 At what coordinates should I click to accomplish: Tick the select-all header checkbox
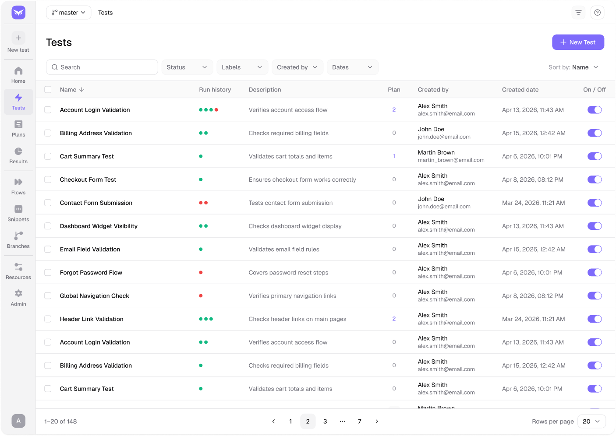(x=48, y=90)
